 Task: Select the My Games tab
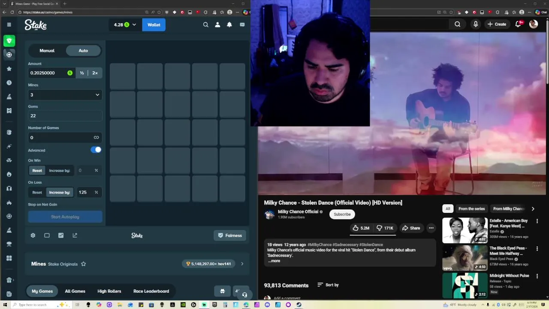(42, 291)
